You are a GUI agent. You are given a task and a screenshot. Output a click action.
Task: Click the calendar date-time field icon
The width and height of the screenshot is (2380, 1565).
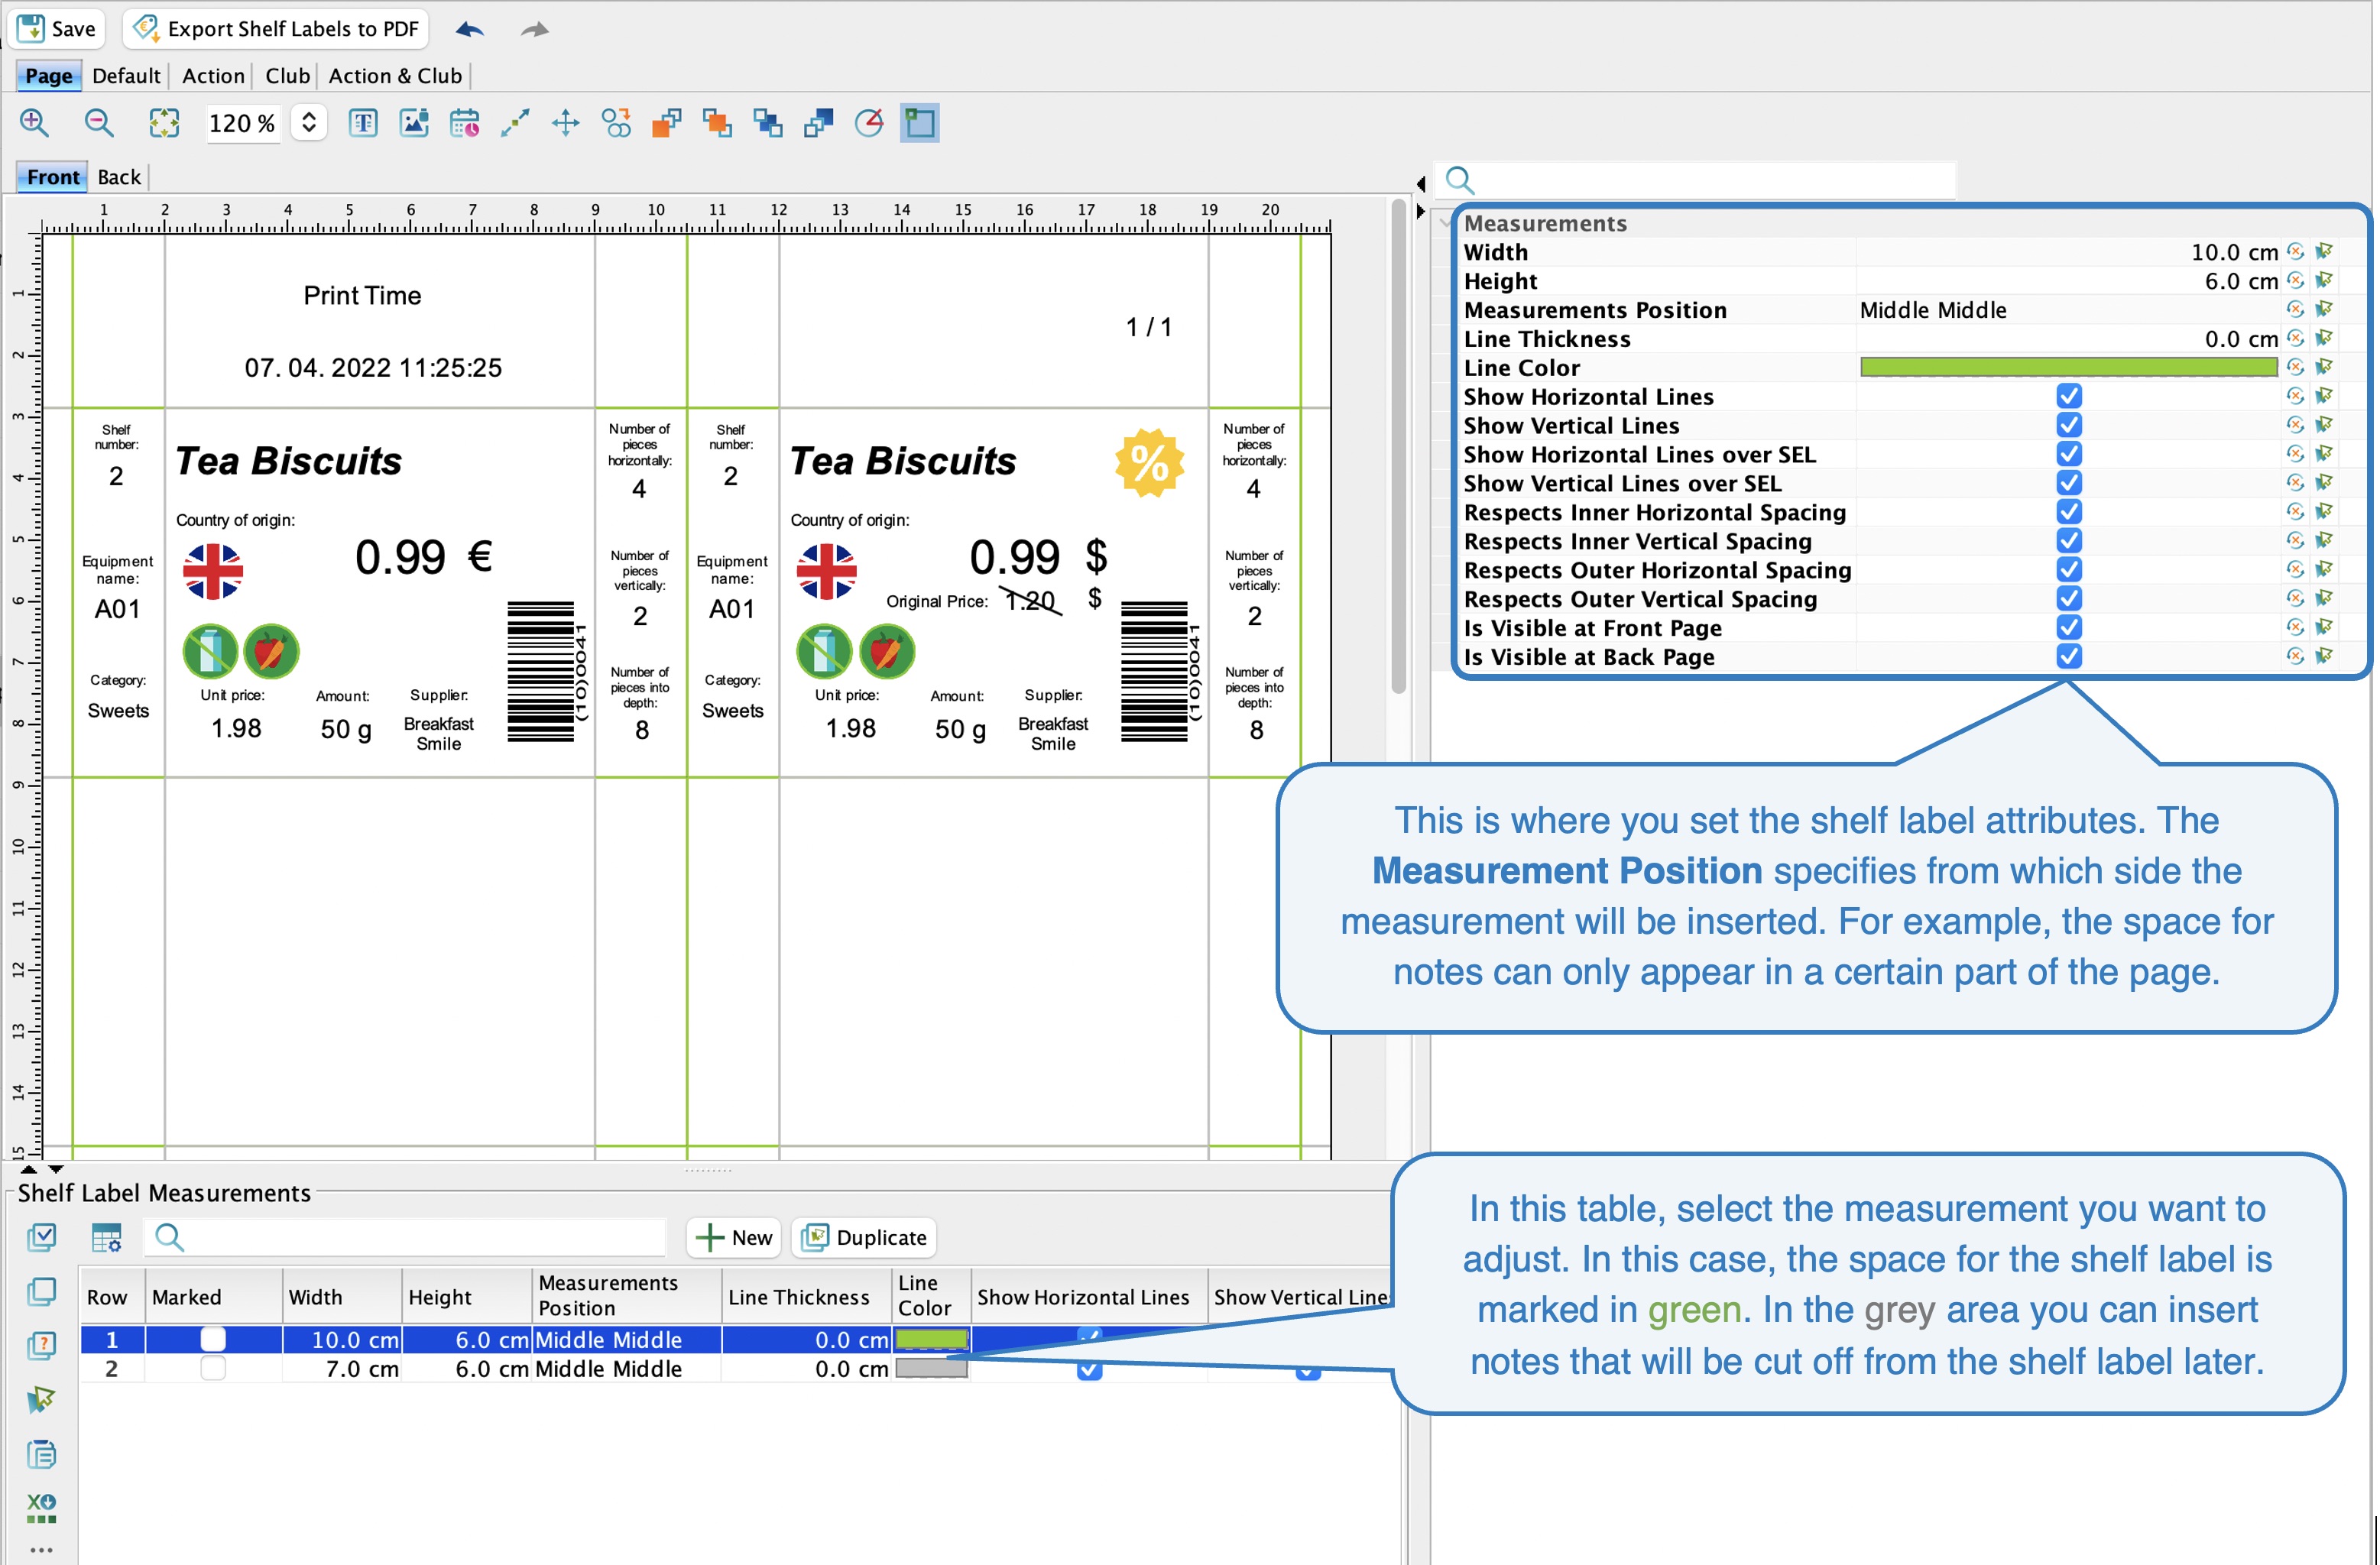point(465,123)
